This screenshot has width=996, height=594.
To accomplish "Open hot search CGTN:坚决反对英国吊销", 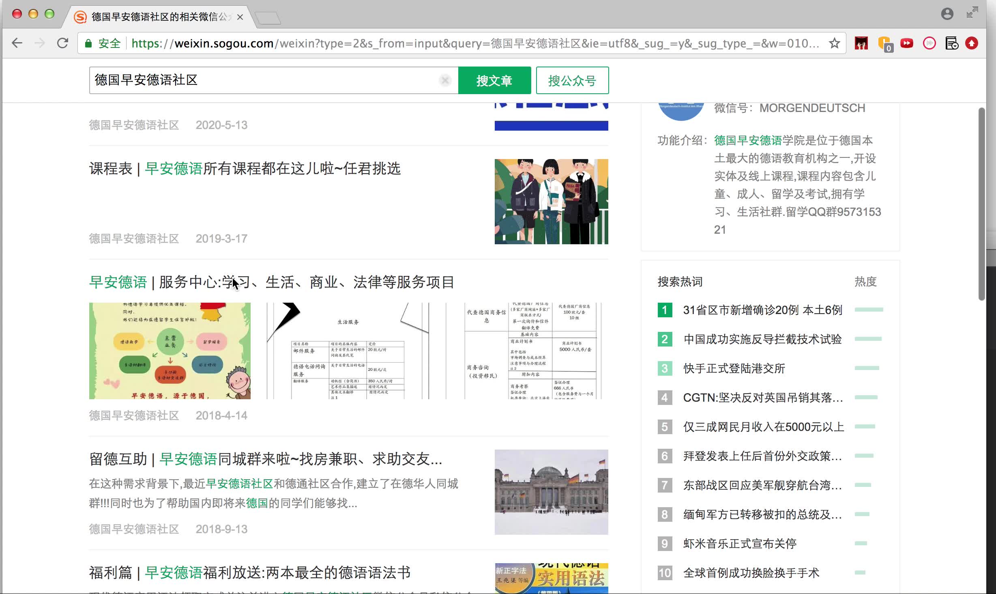I will pos(763,398).
